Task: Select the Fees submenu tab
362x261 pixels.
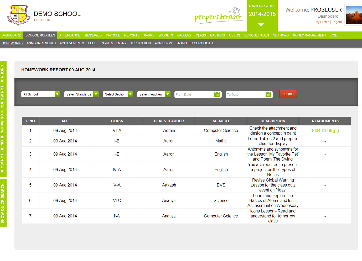Action: [x=92, y=43]
